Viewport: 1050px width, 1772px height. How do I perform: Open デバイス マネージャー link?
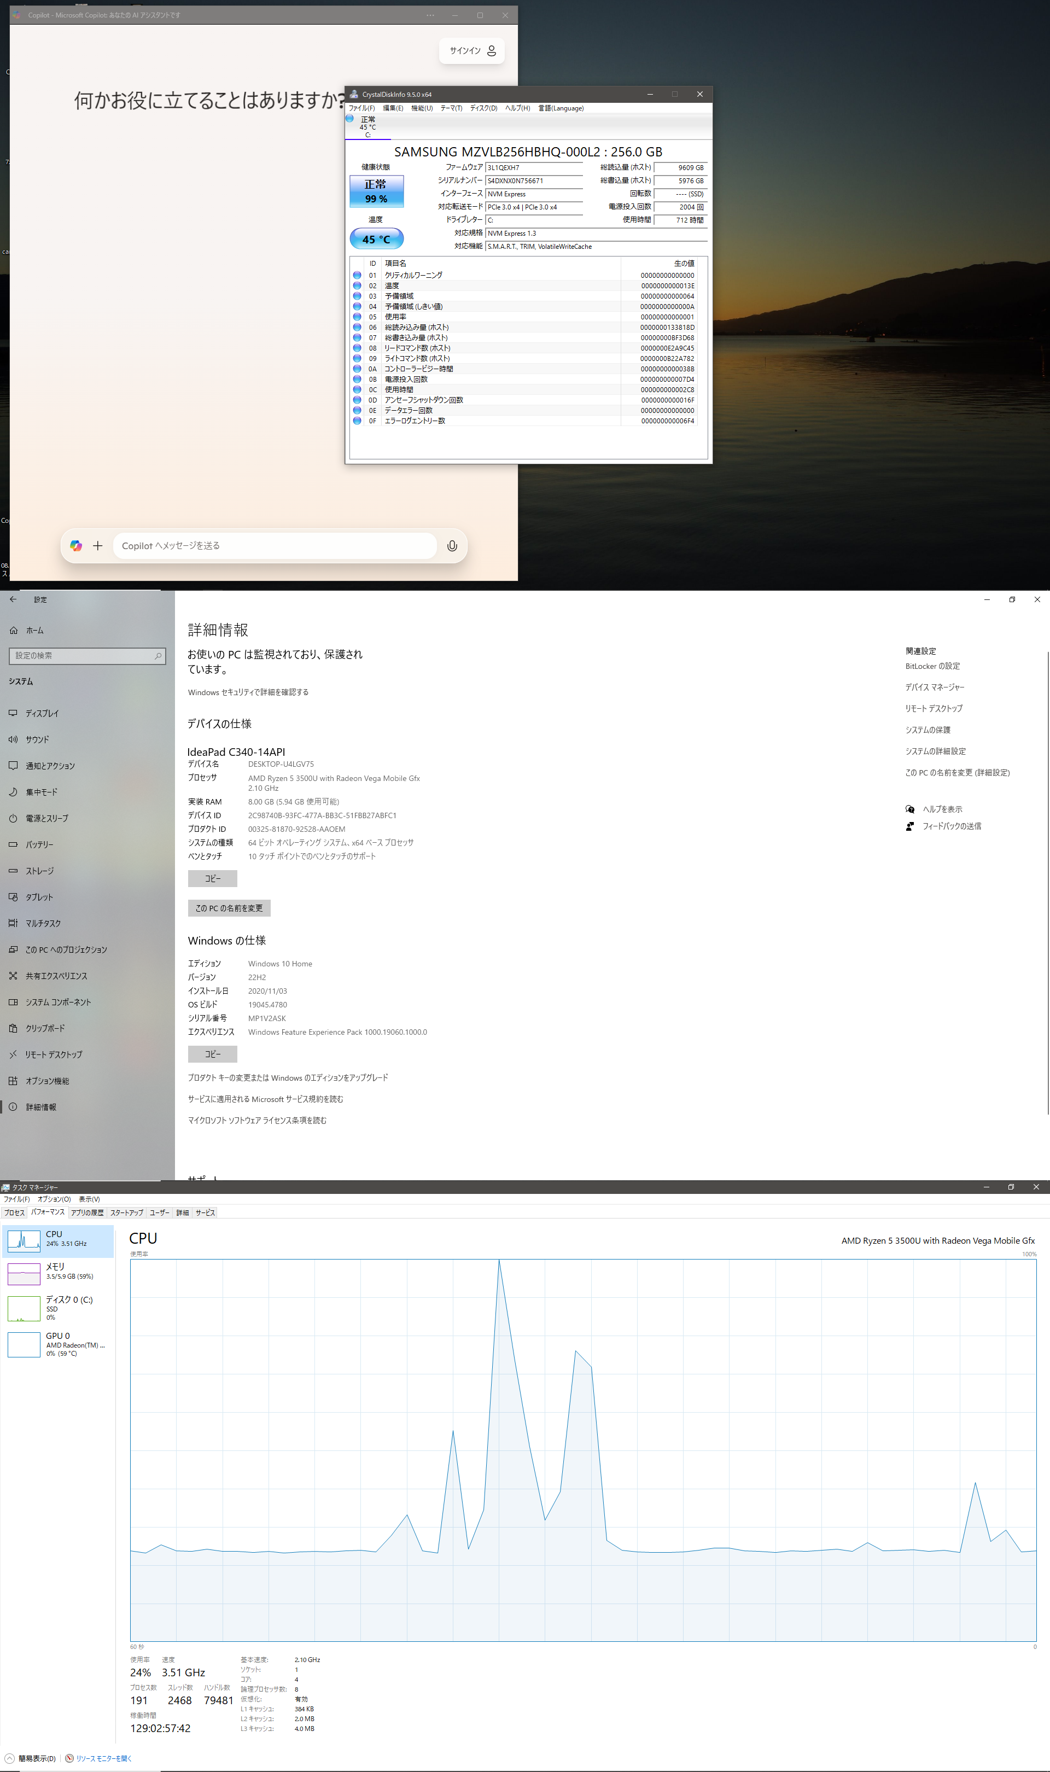coord(935,687)
